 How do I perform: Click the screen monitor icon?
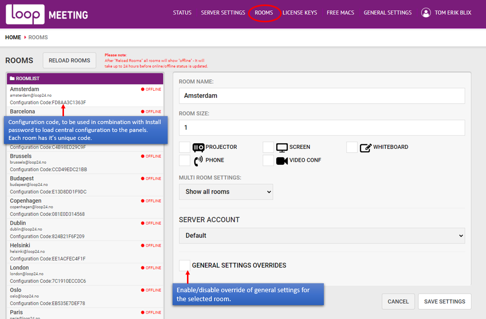coord(282,147)
